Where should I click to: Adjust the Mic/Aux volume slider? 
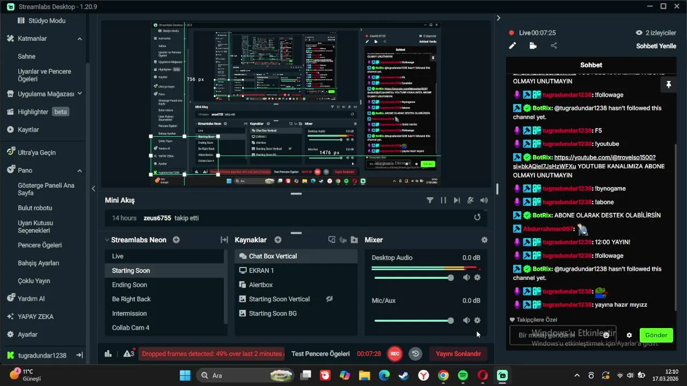pyautogui.click(x=414, y=321)
